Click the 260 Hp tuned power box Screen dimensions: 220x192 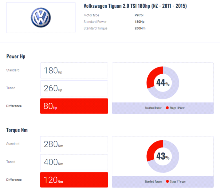coord(74,88)
